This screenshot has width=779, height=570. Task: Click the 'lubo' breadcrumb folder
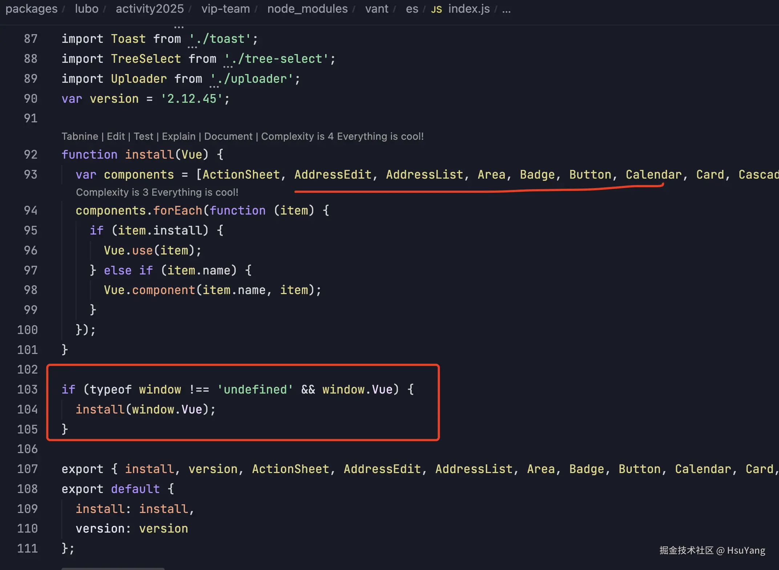86,9
